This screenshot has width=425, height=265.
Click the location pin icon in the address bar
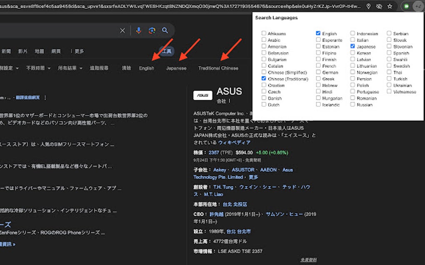pyautogui.click(x=368, y=6)
